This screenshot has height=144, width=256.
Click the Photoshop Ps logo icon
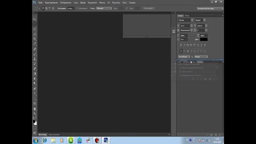34,2
